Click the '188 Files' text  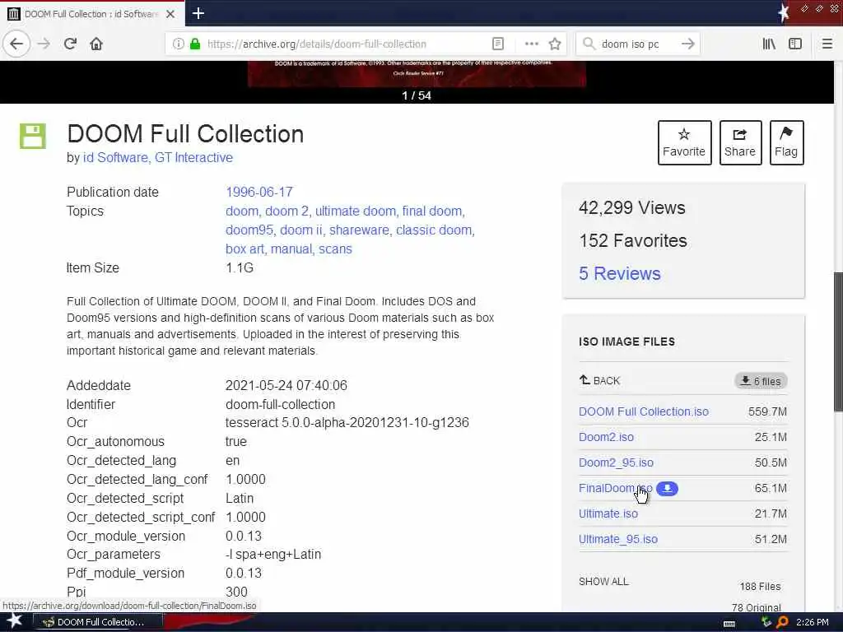(x=760, y=586)
